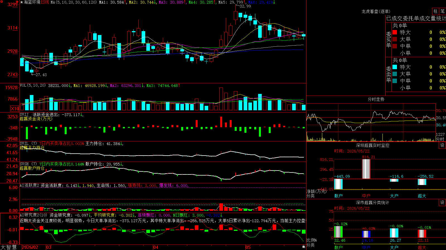Switch order view to 柱 (bar) mode
Image resolution: width=446 pixels, height=250 pixels.
click(x=435, y=11)
